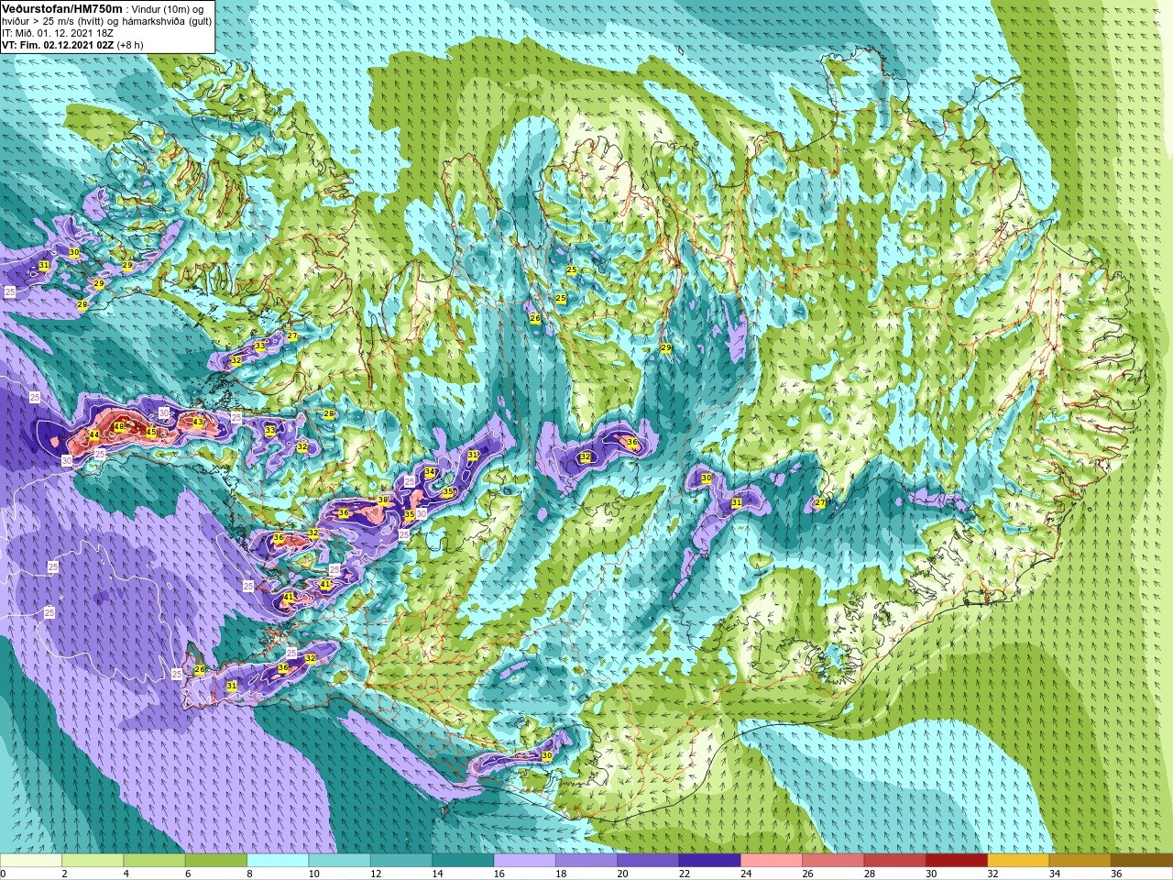Image resolution: width=1173 pixels, height=880 pixels.
Task: Click the yellow gust label 34
Action: (430, 472)
